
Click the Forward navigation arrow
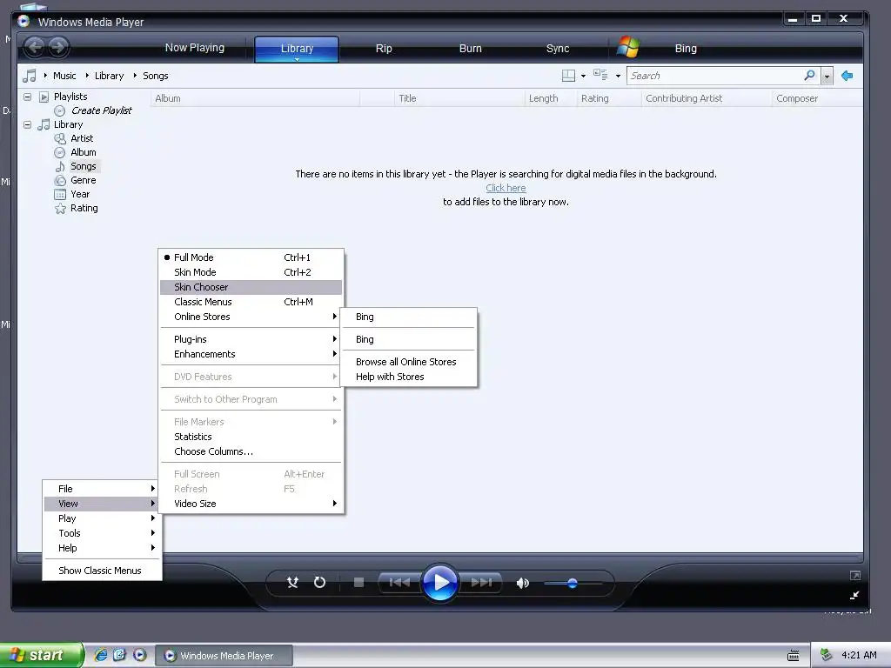pyautogui.click(x=58, y=47)
